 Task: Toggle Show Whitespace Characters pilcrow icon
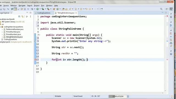coord(28,9)
